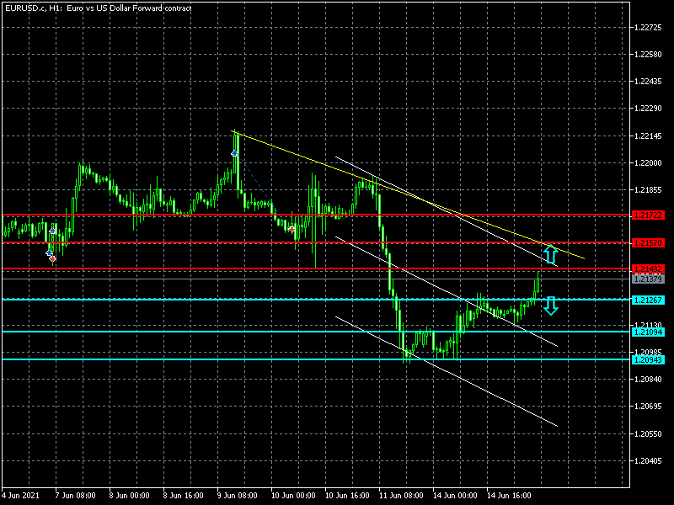Click the 9 Jun 08:00 time label

[x=238, y=496]
